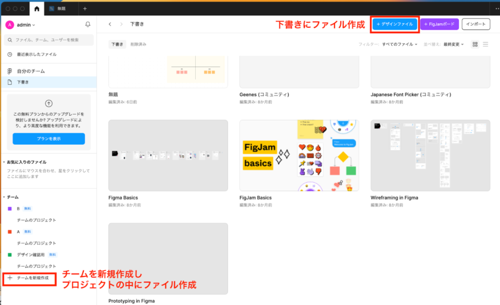Click the upgrade arrow icon in plan card
This screenshot has height=305, width=500.
[x=49, y=103]
